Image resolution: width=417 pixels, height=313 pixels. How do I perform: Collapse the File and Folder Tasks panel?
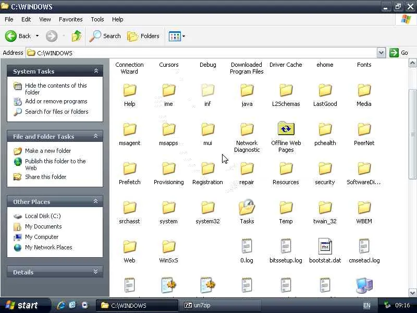pyautogui.click(x=96, y=136)
